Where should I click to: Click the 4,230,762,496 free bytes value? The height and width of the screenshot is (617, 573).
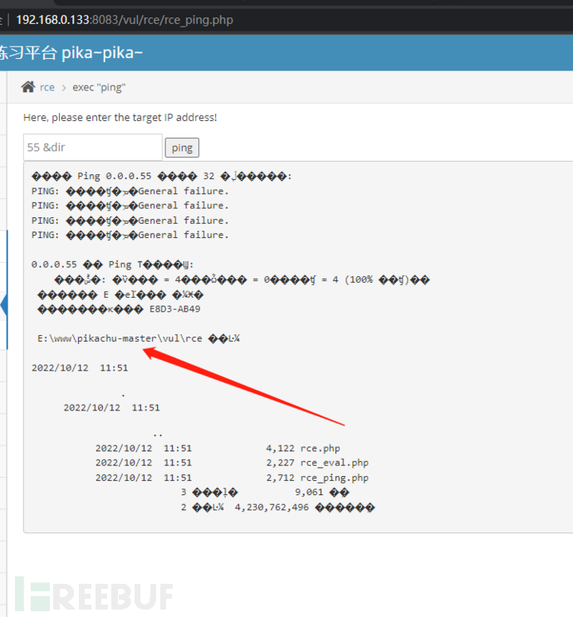(272, 508)
